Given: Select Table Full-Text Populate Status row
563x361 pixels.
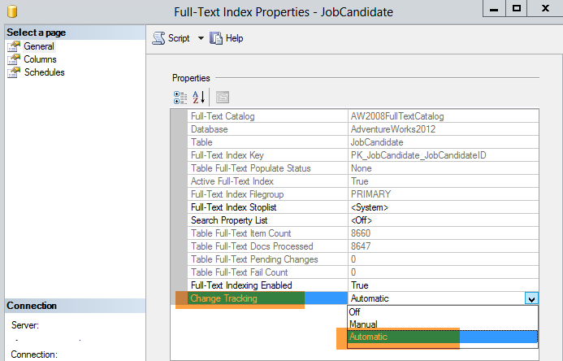Looking at the screenshot, I should click(x=267, y=168).
